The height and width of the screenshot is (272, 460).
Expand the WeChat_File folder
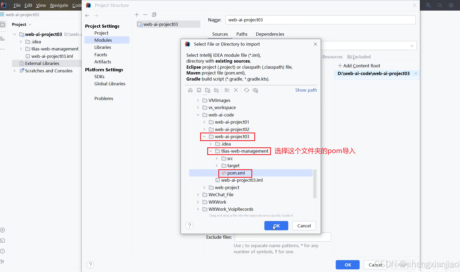pyautogui.click(x=198, y=195)
